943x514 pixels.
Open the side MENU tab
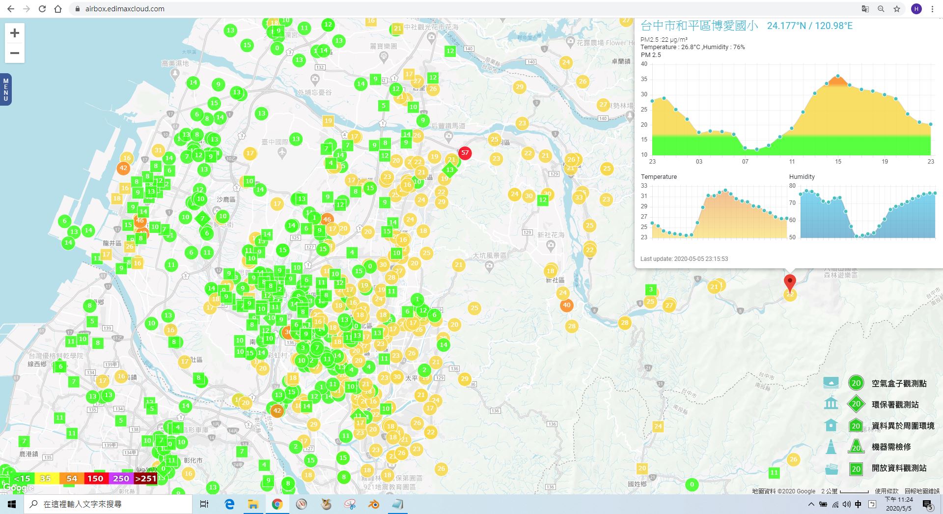(5, 89)
